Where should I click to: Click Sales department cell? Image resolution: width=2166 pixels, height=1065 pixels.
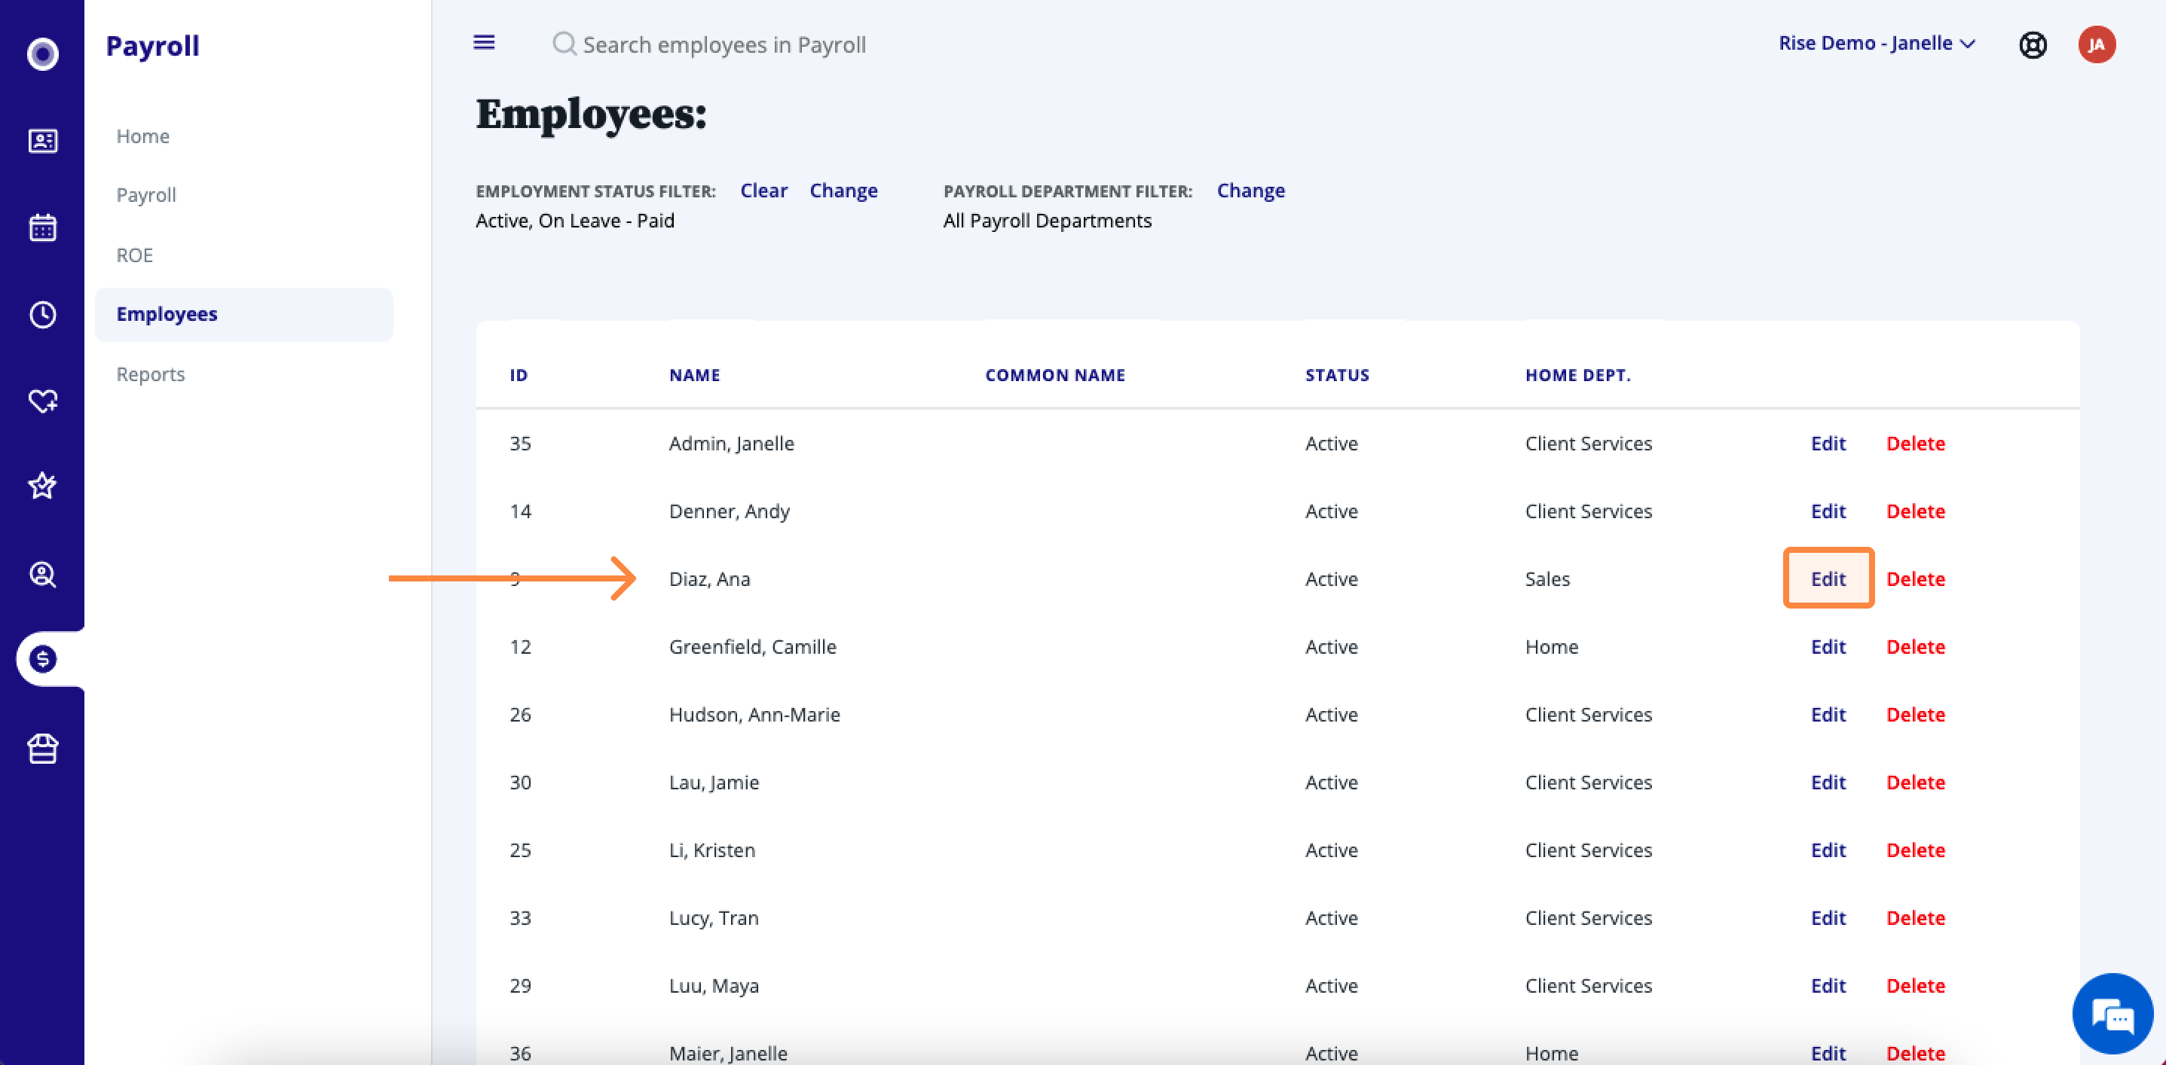click(x=1547, y=579)
